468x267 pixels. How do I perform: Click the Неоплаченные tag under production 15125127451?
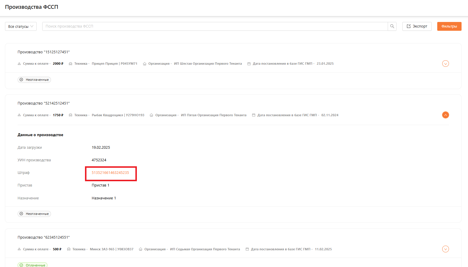tap(34, 80)
